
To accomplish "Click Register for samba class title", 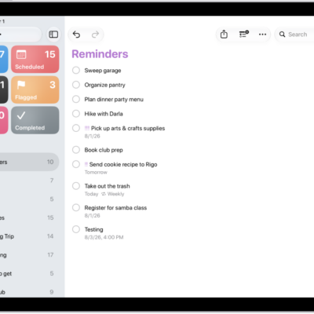I will pyautogui.click(x=115, y=208).
